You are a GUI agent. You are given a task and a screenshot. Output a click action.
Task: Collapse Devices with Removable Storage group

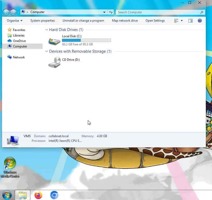(47, 51)
